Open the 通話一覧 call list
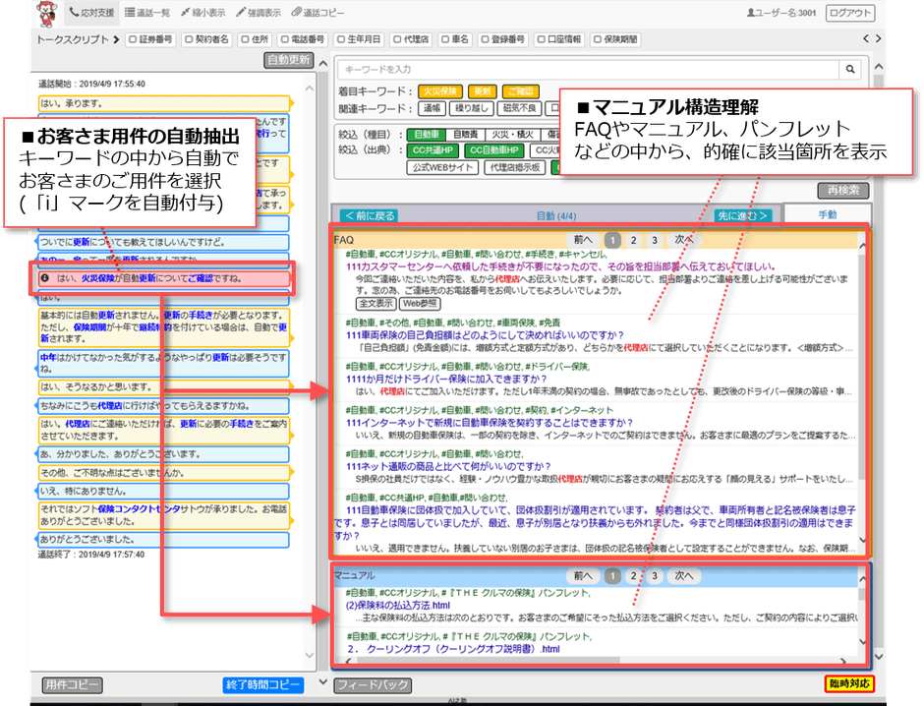Image resolution: width=924 pixels, height=706 pixels. [x=148, y=13]
